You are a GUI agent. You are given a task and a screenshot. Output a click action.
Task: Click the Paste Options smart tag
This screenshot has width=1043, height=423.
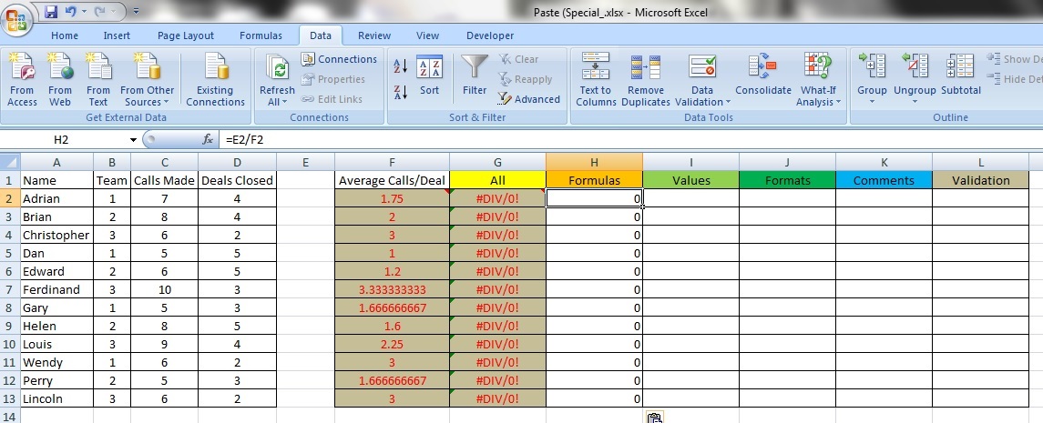pos(654,418)
